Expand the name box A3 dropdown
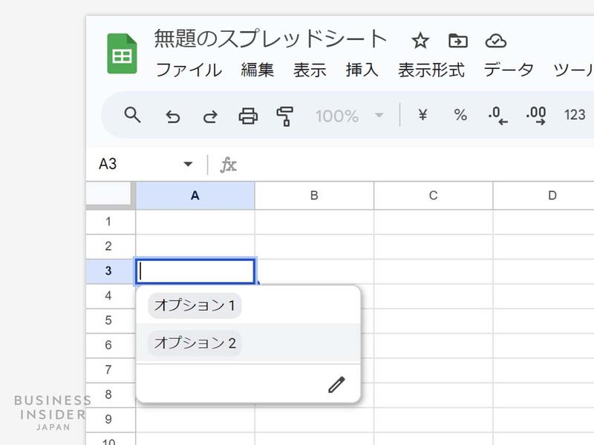Viewport: 594px width, 445px height. (188, 164)
